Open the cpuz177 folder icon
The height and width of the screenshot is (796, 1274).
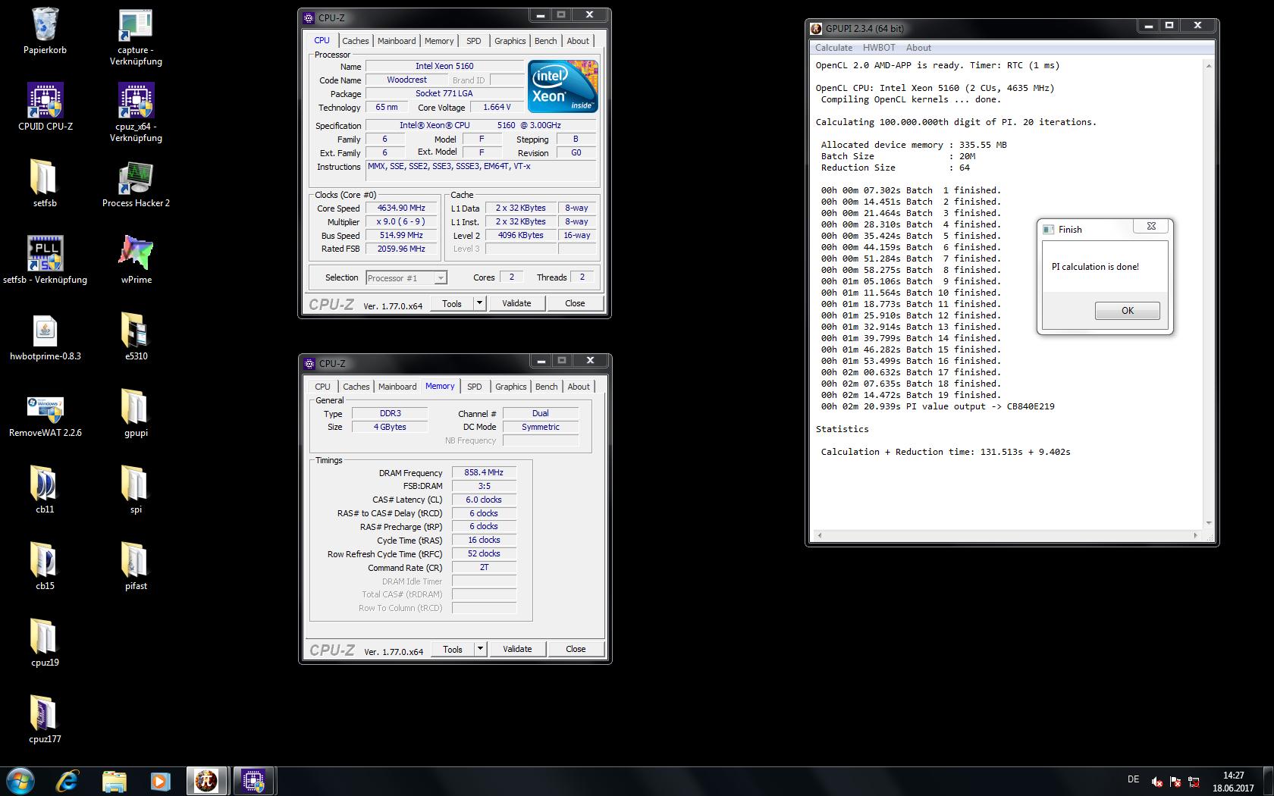[45, 719]
